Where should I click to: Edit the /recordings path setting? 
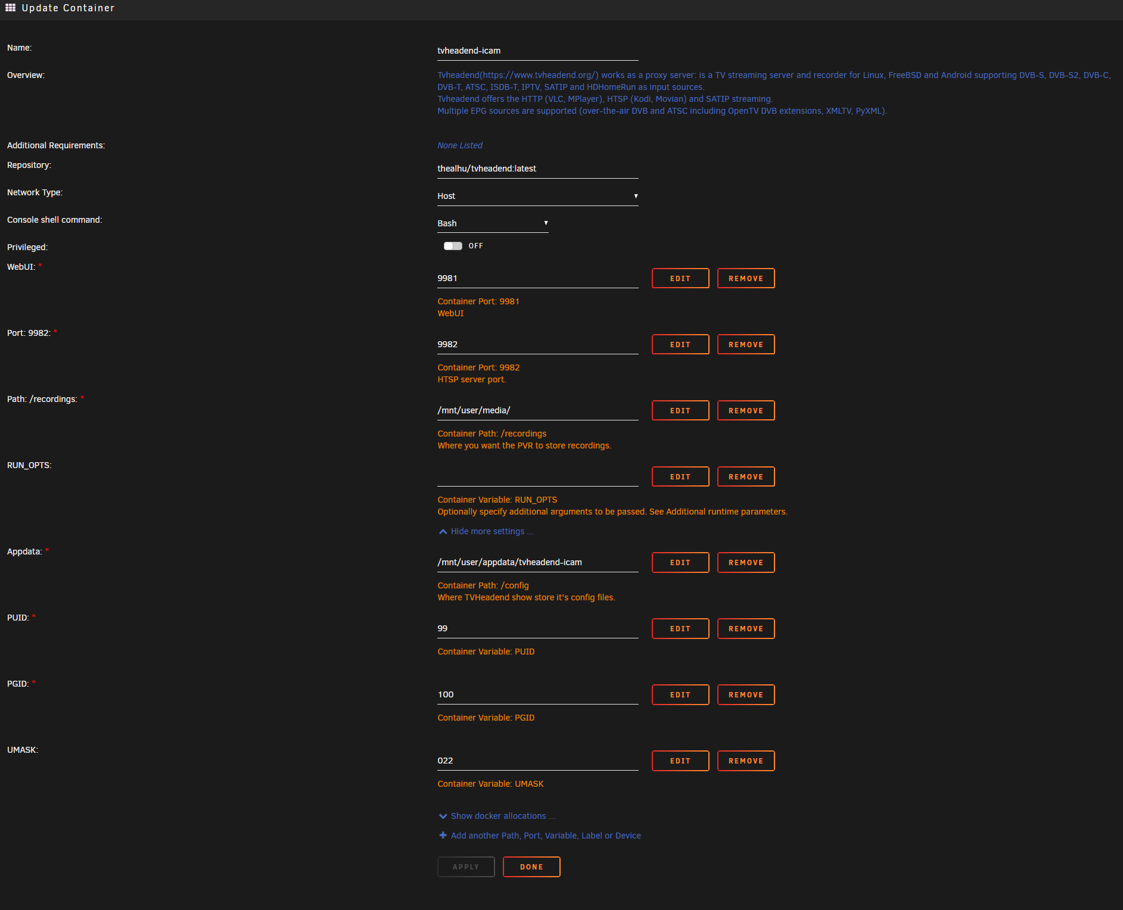(680, 410)
